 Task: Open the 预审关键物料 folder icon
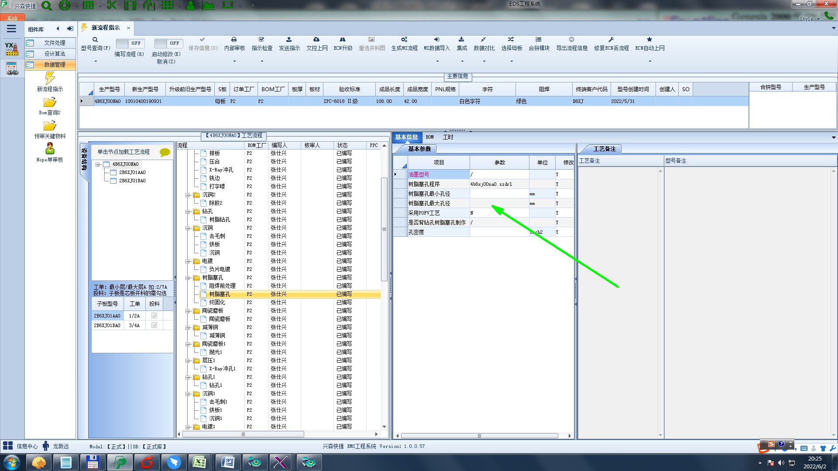pos(50,126)
